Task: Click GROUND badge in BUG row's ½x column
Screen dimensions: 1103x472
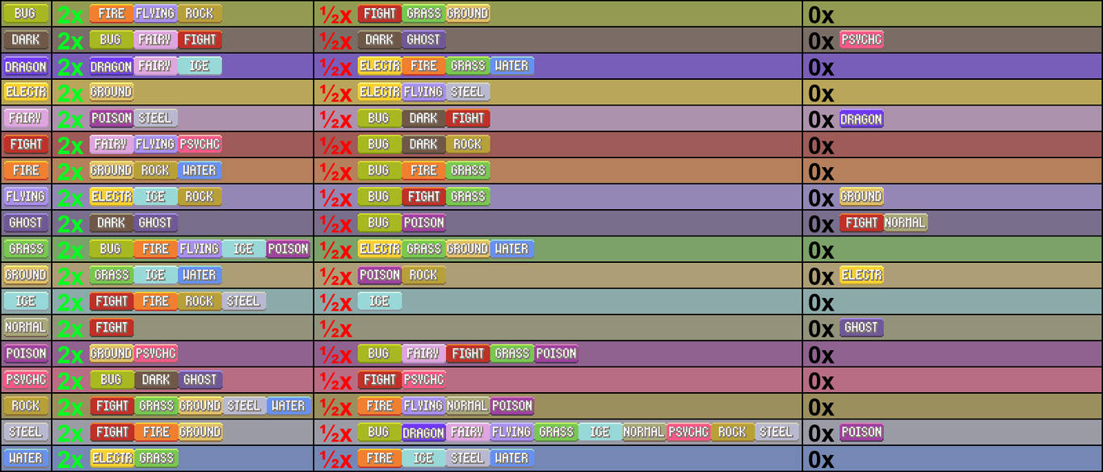Action: click(468, 14)
